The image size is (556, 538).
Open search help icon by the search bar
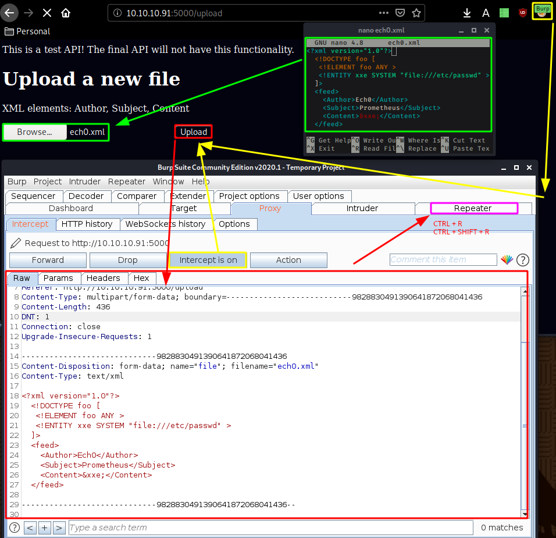coord(14,528)
